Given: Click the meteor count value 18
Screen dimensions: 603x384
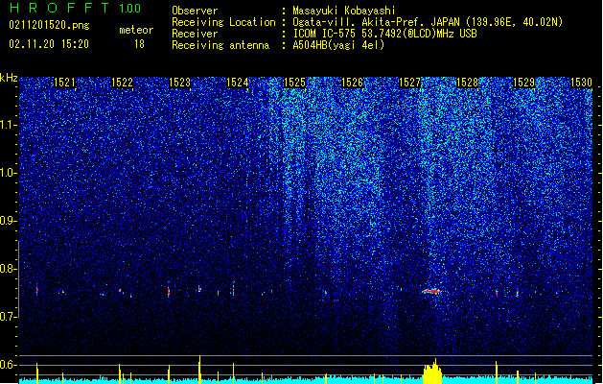Looking at the screenshot, I should click(x=139, y=44).
